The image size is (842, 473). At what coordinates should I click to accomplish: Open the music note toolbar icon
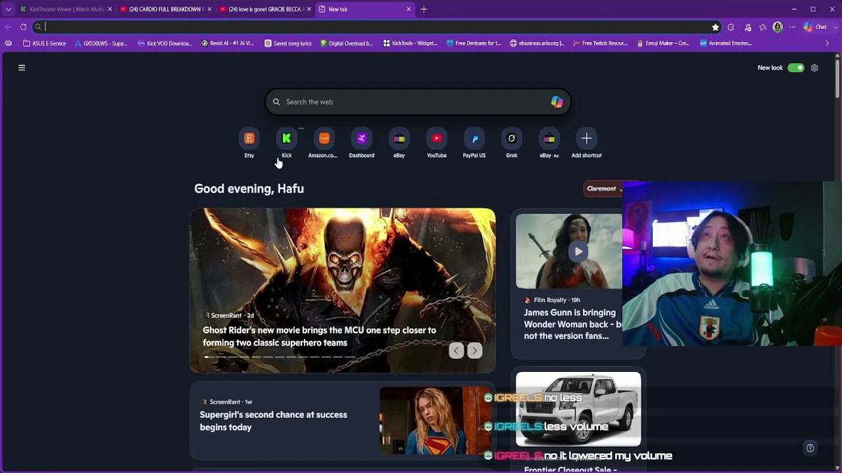[748, 27]
